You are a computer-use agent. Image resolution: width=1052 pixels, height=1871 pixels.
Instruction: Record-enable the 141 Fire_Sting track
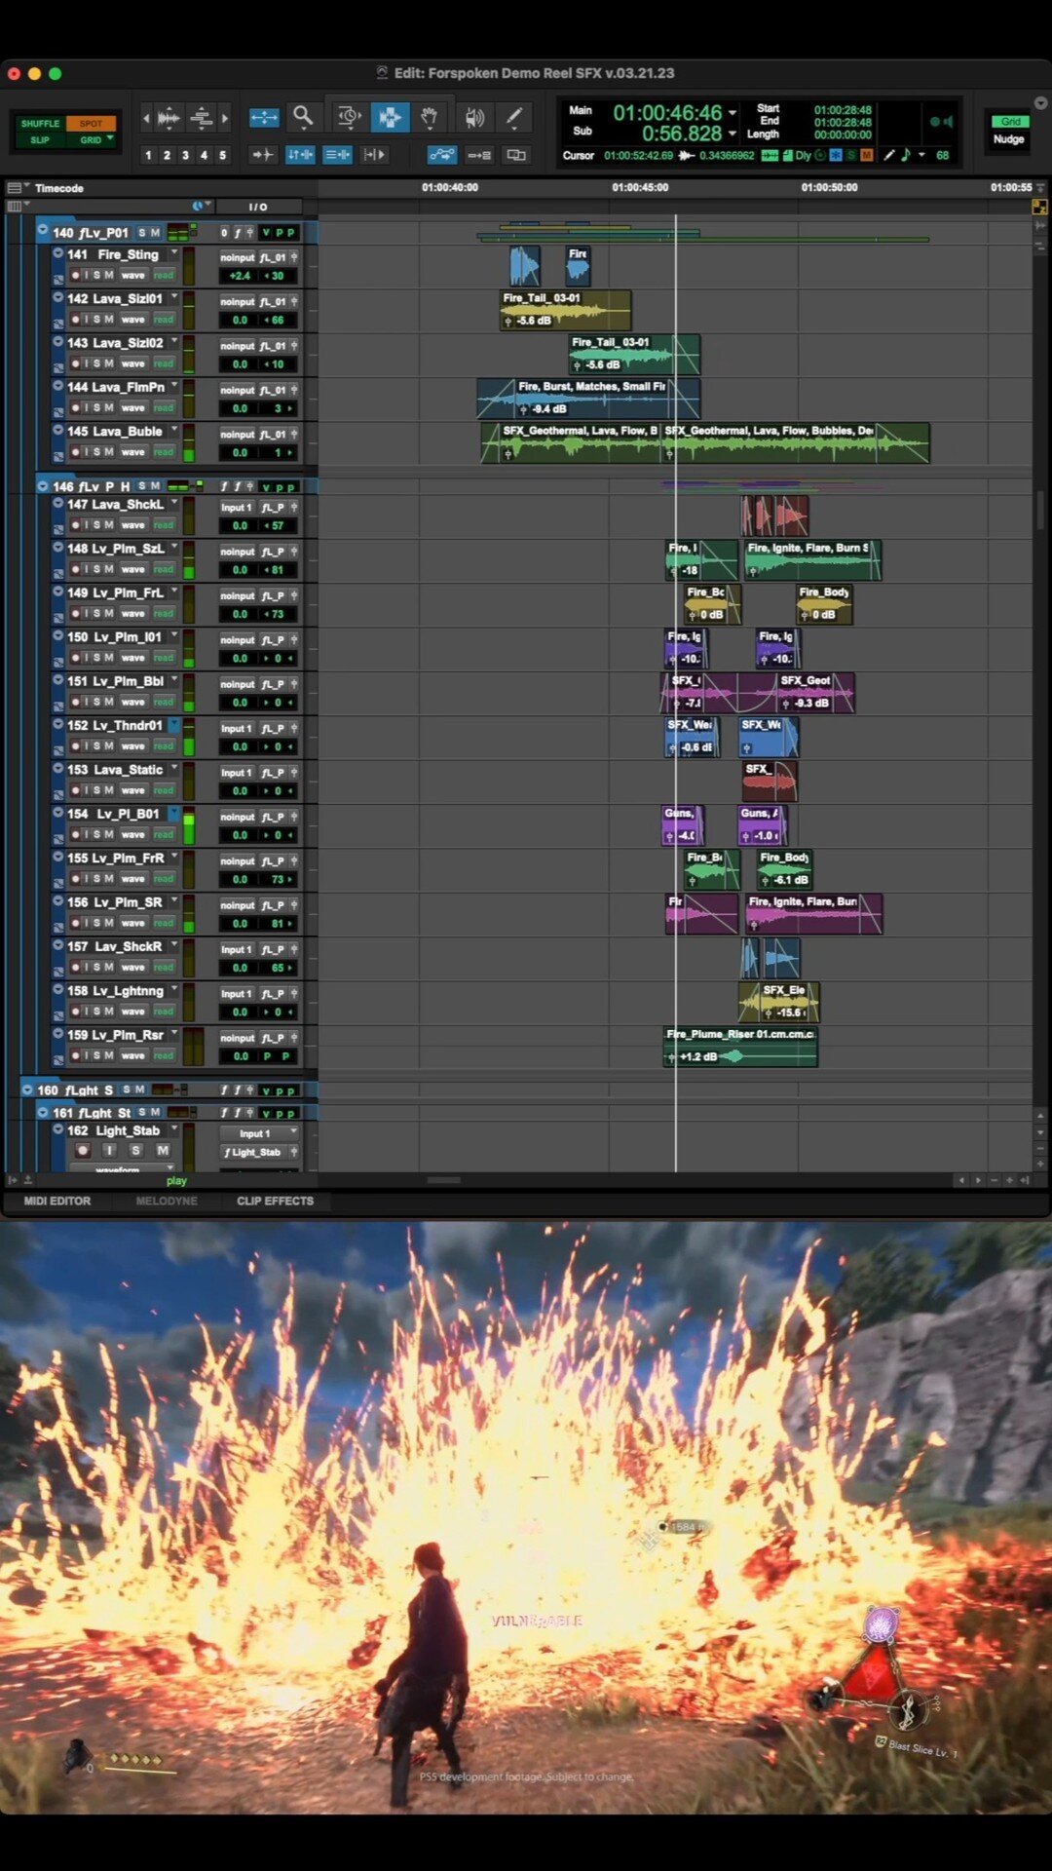coord(75,276)
